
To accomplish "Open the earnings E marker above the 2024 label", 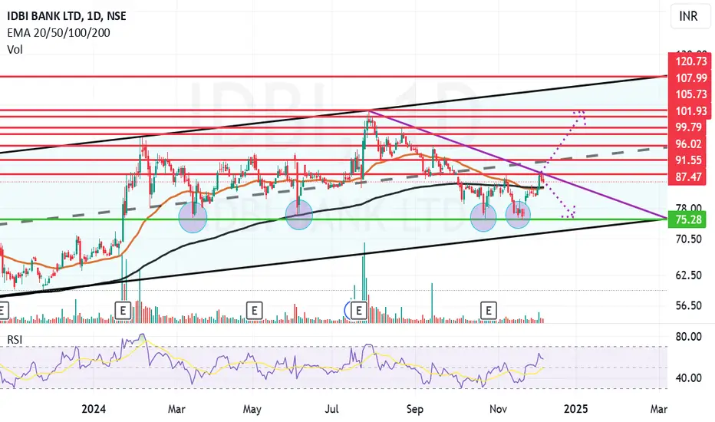I will 123,311.
